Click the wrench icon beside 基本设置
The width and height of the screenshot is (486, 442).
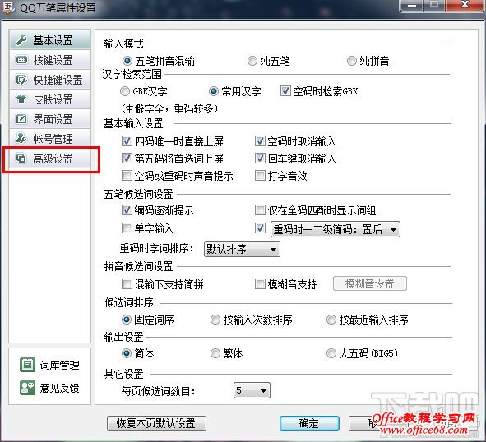pyautogui.click(x=21, y=40)
